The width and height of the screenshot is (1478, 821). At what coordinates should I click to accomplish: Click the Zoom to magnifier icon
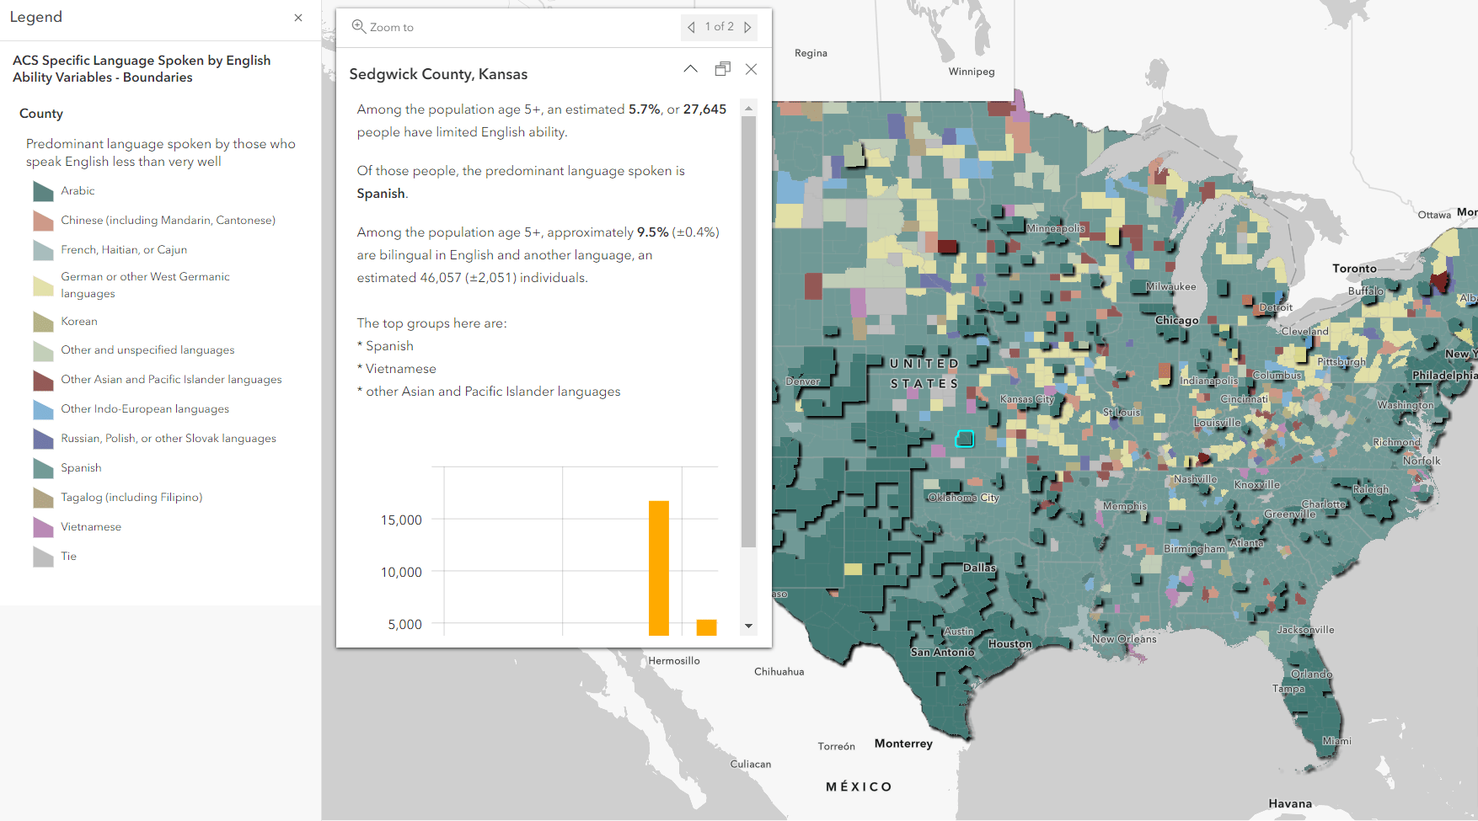358,26
